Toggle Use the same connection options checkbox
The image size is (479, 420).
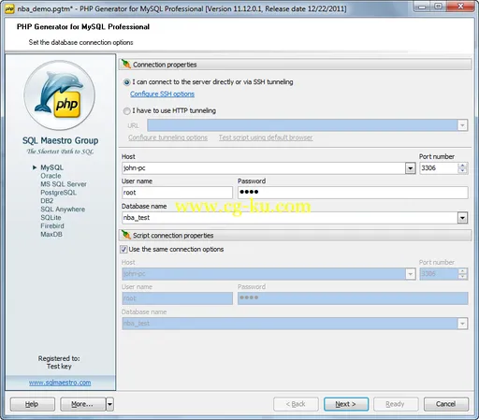[123, 250]
